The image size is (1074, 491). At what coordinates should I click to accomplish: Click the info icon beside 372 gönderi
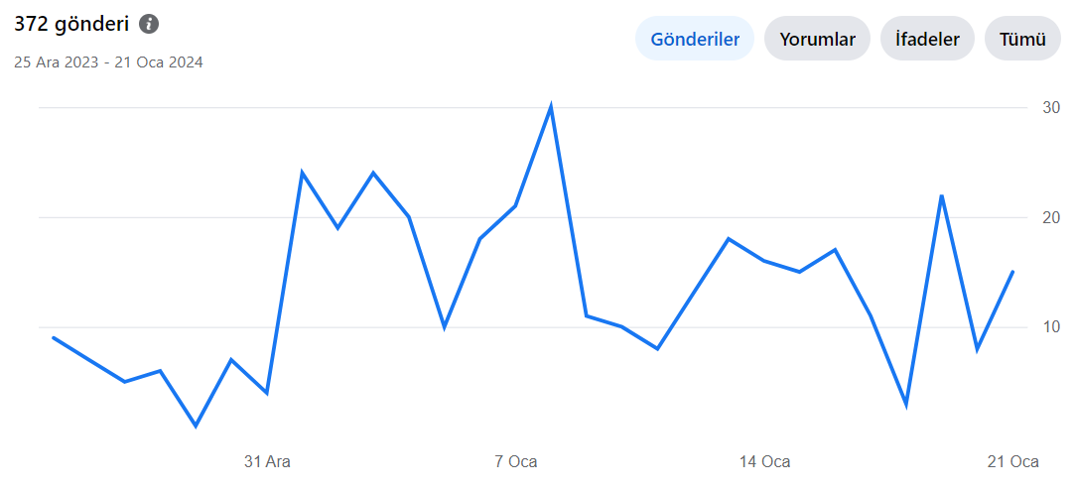click(149, 24)
